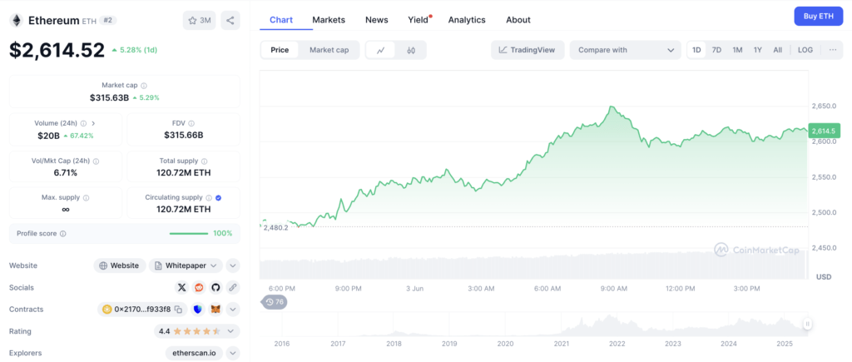Click the info icon next to Total supply
Viewport: 852px width, 362px height.
click(x=205, y=161)
